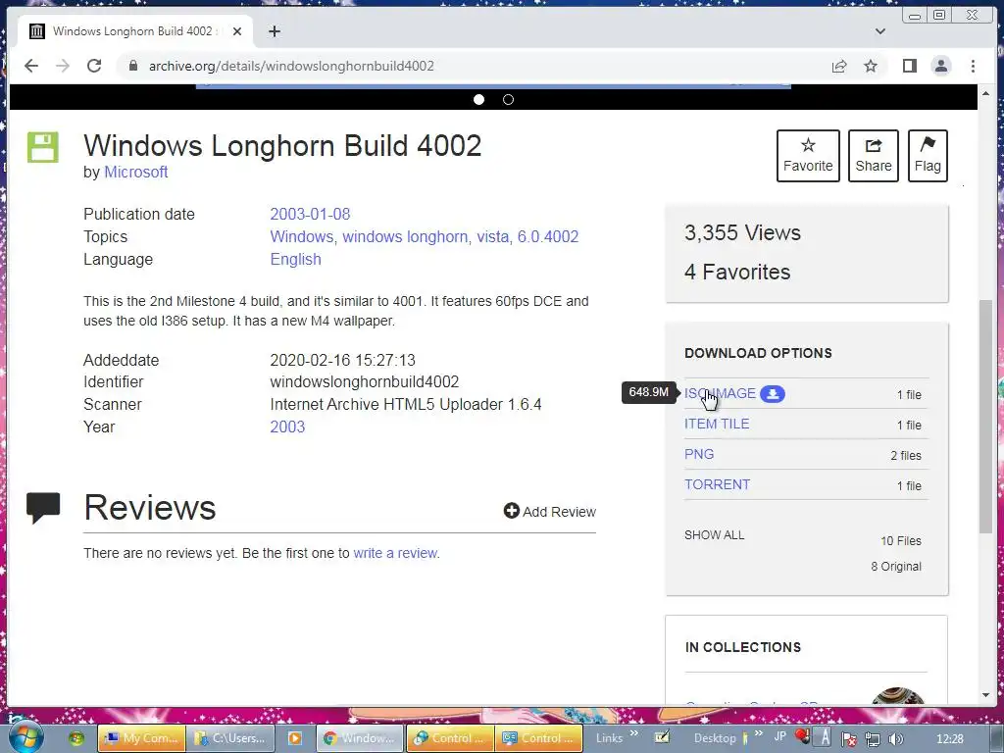Switch to My Computer taskbar window

click(x=141, y=738)
